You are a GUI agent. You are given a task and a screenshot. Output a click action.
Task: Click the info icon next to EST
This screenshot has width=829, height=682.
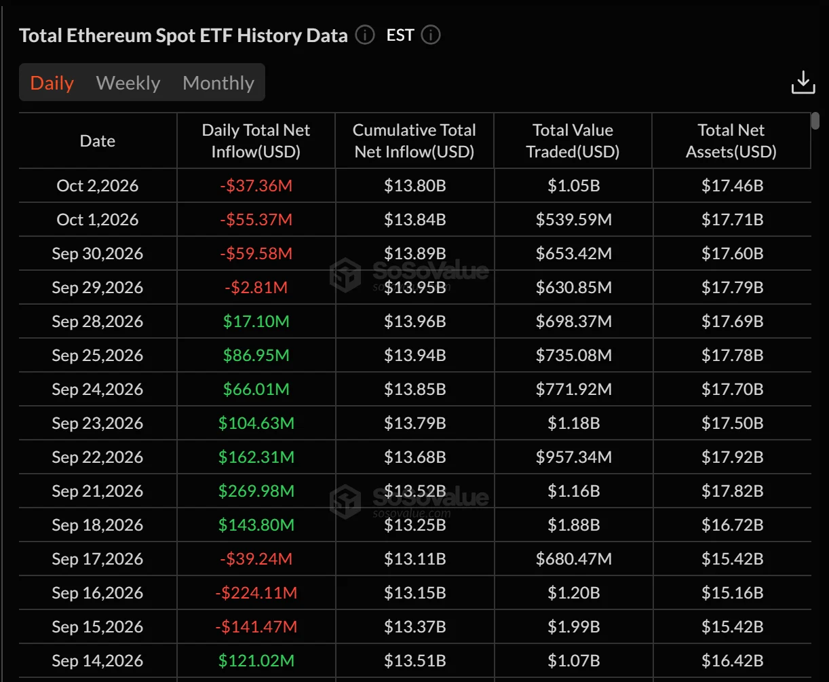click(431, 35)
